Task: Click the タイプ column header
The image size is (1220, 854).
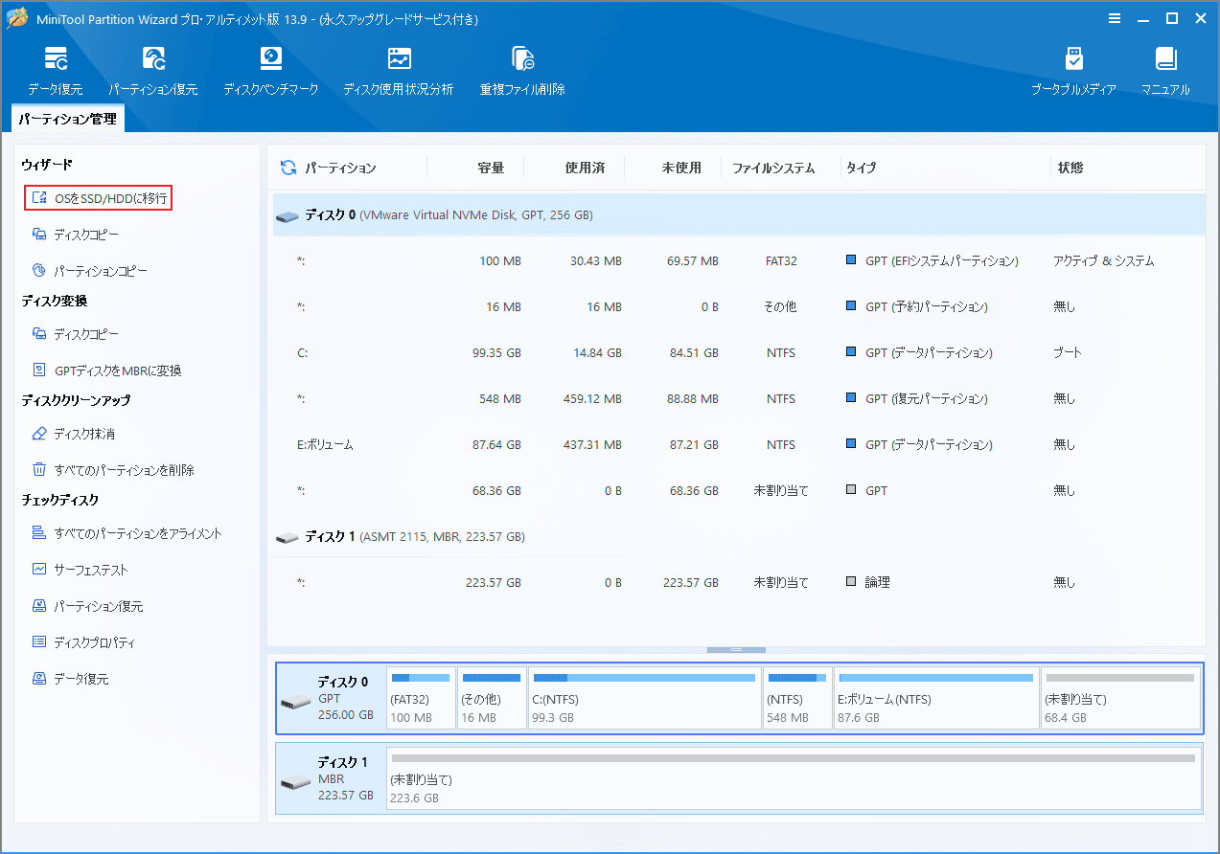Action: [x=861, y=168]
